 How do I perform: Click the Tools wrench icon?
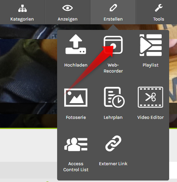[159, 8]
